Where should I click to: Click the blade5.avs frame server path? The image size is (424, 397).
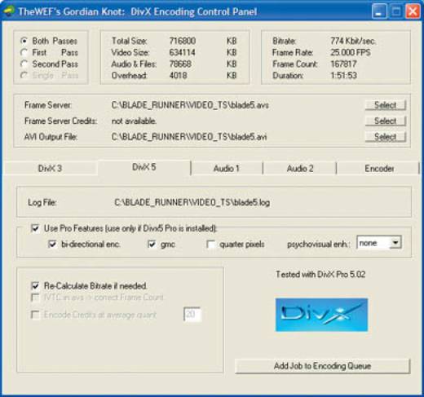190,105
